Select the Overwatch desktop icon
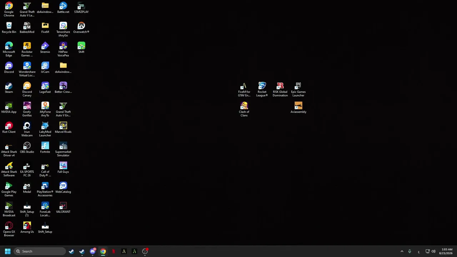This screenshot has width=457, height=257. (81, 28)
